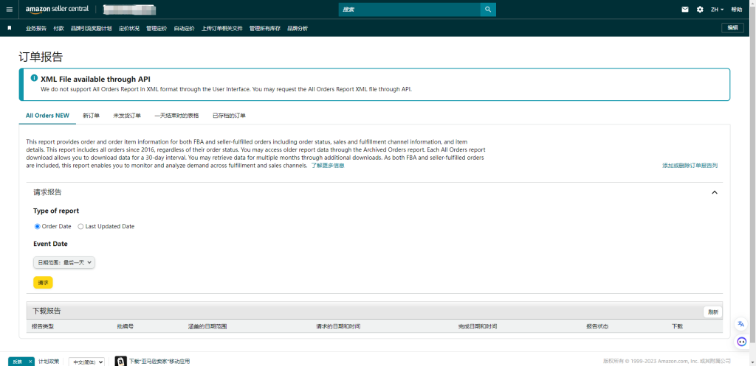Close the 反馈 feedback tag with its X
This screenshot has width=756, height=366.
point(30,362)
